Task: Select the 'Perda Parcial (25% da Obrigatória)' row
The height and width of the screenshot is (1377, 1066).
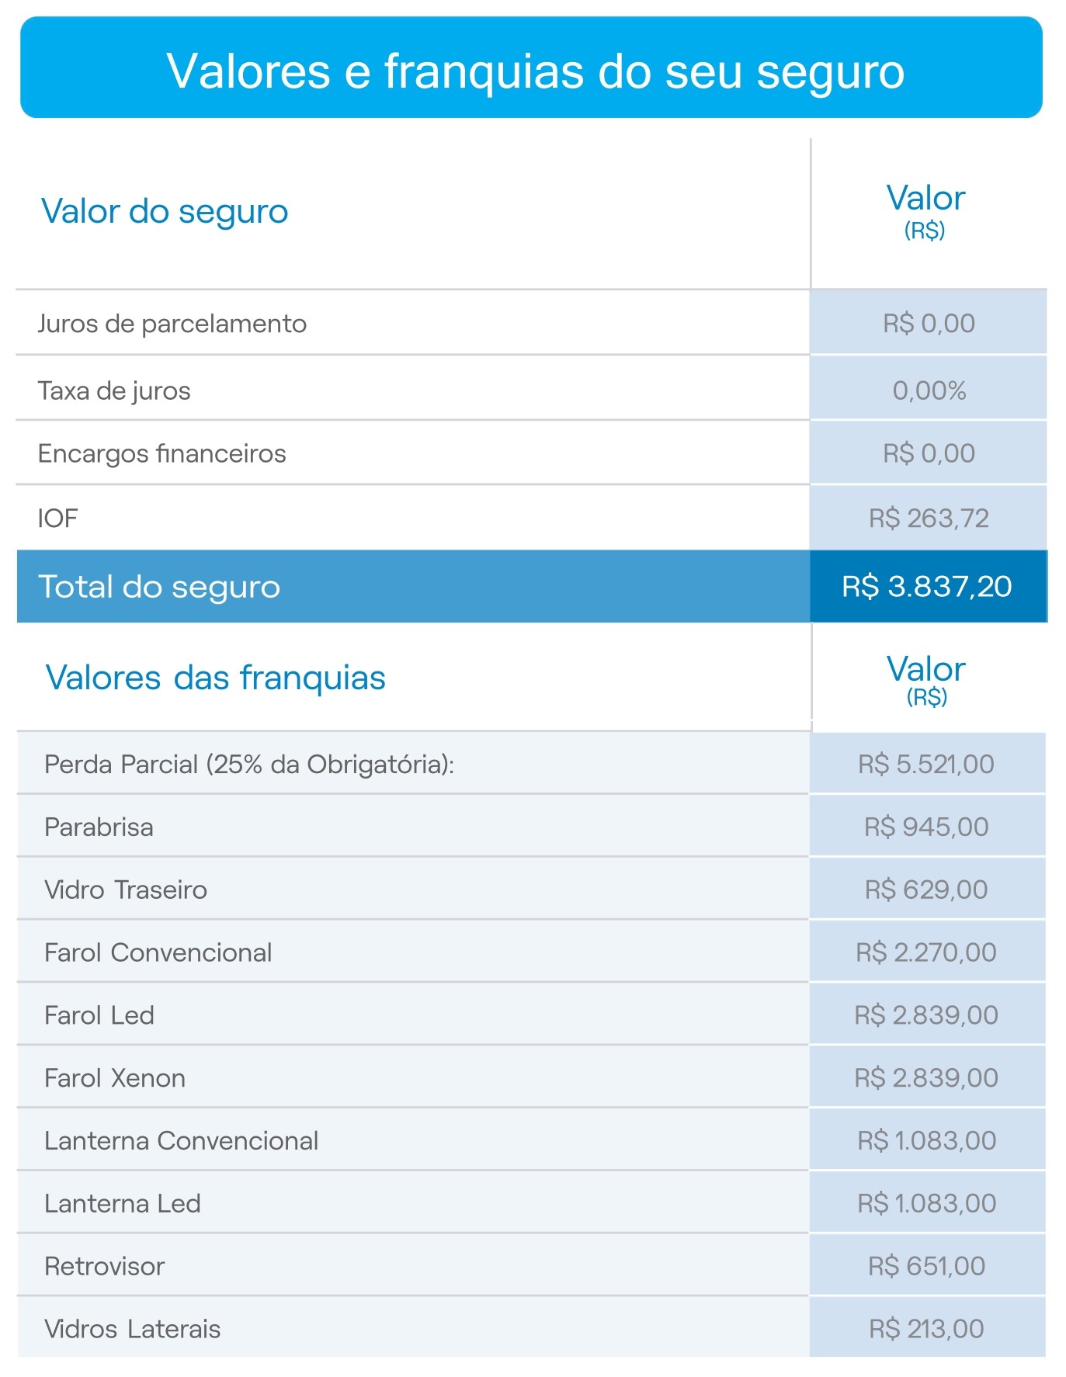Action: [248, 765]
